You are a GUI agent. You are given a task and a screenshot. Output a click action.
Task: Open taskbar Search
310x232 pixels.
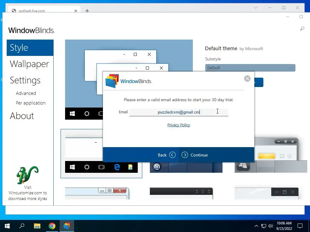(22, 226)
